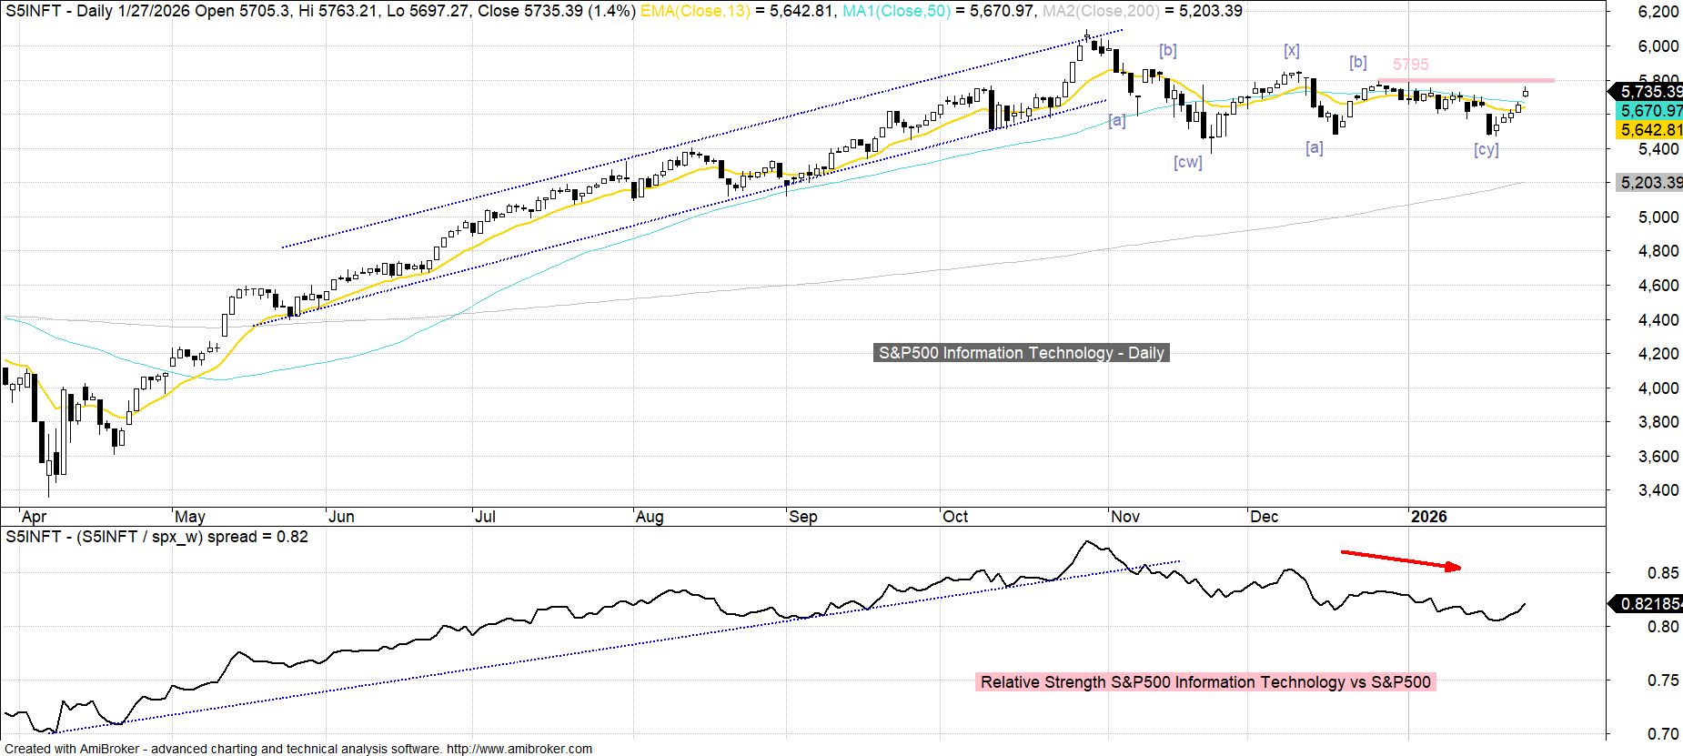
Task: Select the [x] wave label
Action: coord(1291,50)
